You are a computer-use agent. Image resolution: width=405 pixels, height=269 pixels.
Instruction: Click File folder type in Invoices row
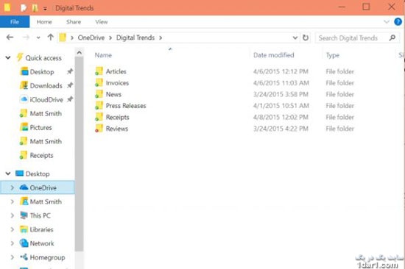(340, 83)
